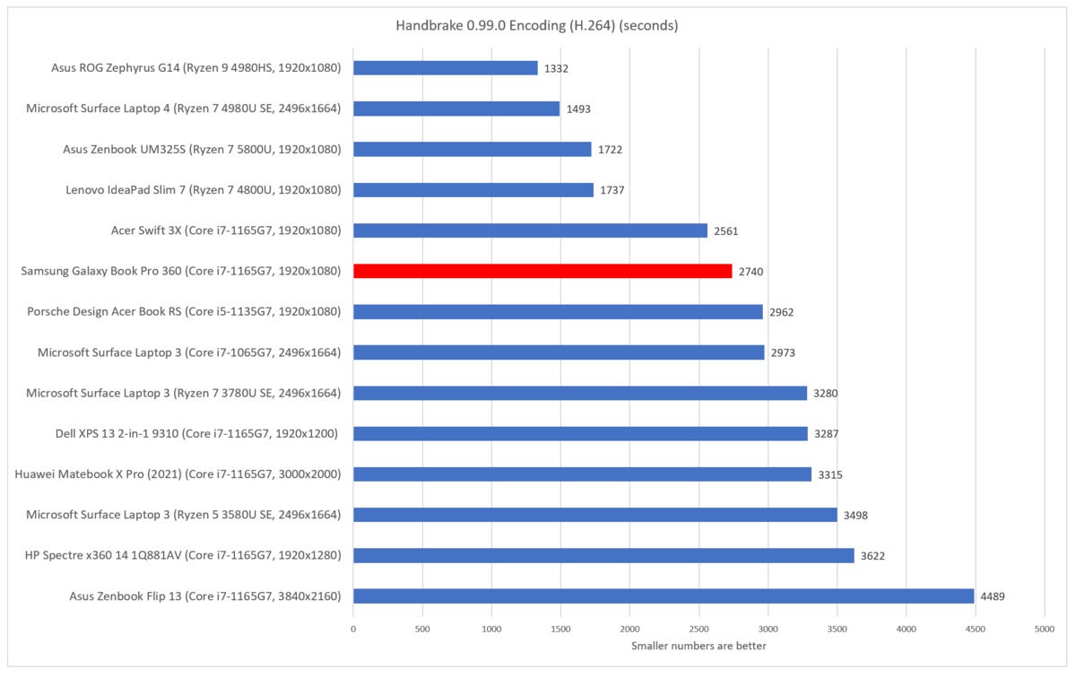Click the Huawei Matebook X Pro bar
1076x678 pixels.
pyautogui.click(x=583, y=474)
